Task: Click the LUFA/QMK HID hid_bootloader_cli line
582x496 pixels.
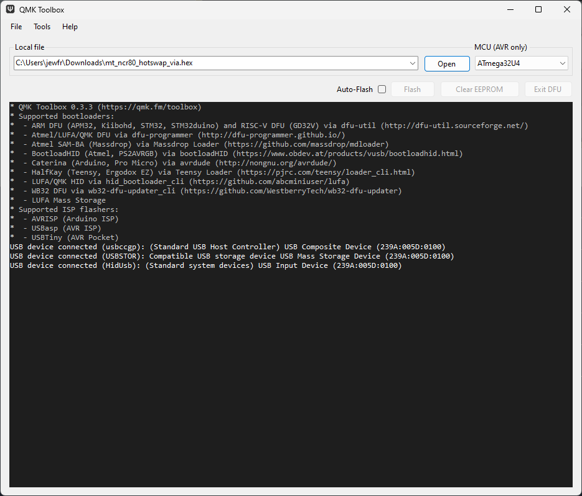Action: [180, 181]
